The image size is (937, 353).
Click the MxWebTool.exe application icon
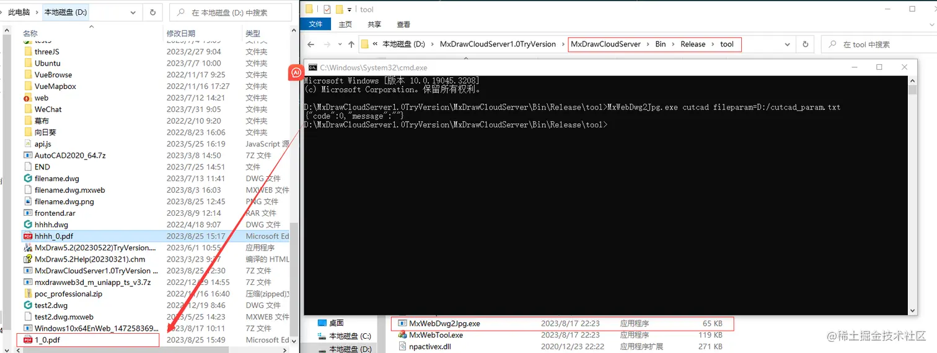[402, 335]
